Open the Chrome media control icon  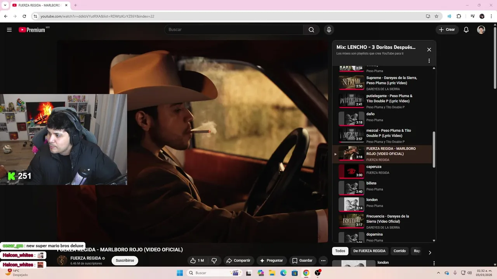pos(473,16)
